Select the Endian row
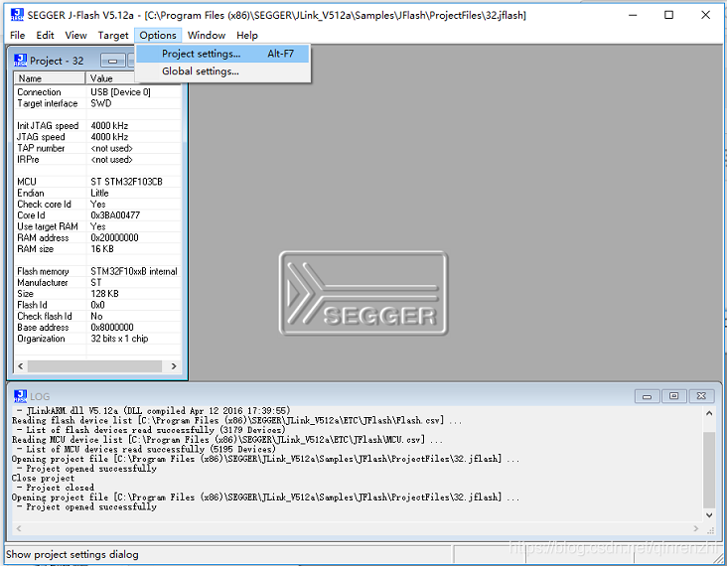Screen dimensions: 727x566 (97, 193)
